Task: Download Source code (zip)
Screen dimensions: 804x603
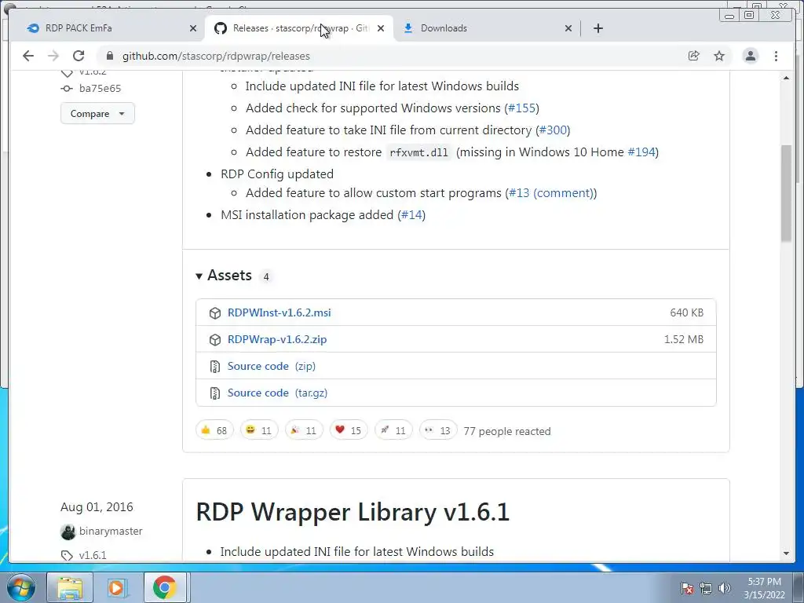Action: (271, 366)
